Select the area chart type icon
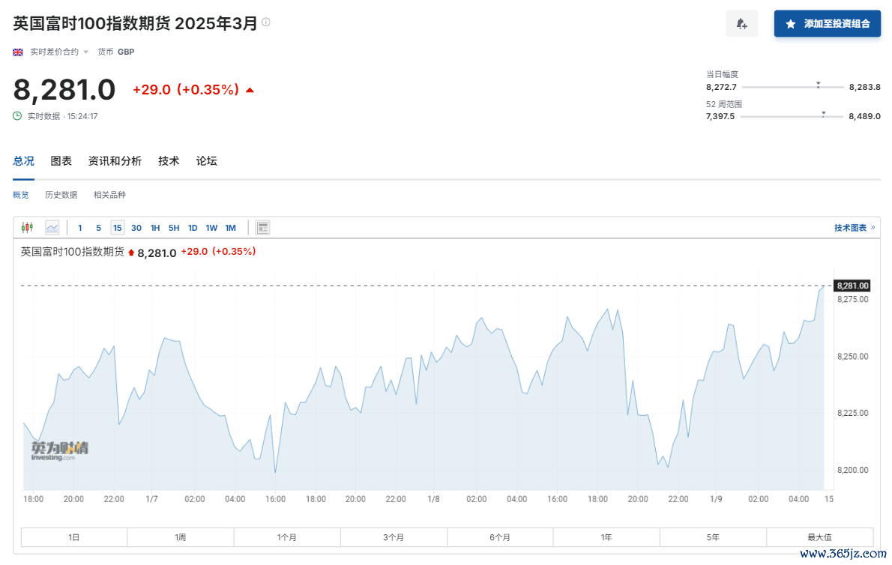This screenshot has width=892, height=565. click(52, 228)
